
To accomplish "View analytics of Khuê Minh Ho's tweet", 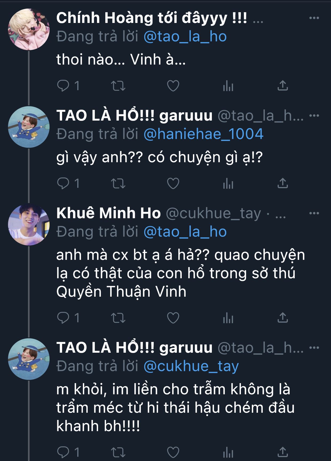I will (x=228, y=318).
